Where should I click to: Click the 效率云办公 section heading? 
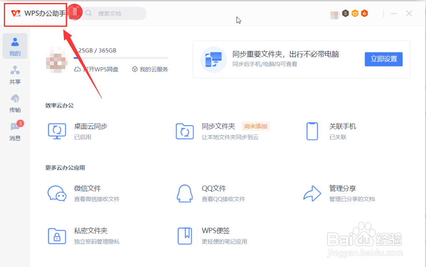(x=59, y=106)
